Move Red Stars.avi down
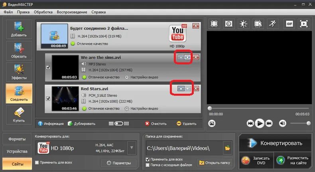 click(188, 89)
